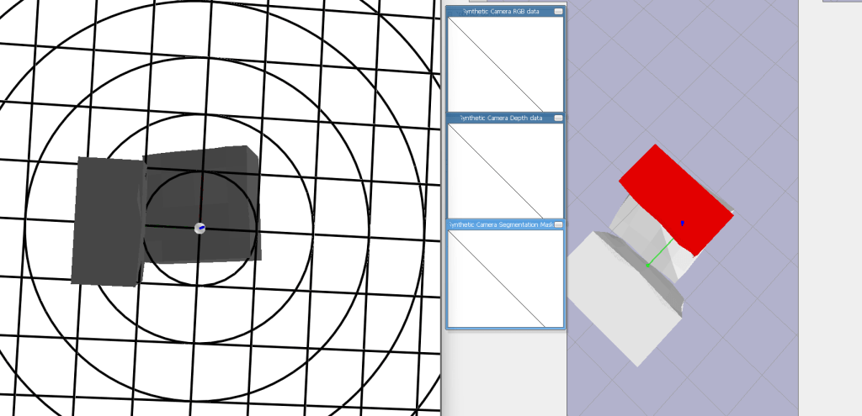This screenshot has width=862, height=416.
Task: Pick the left dark gray block in top view
Action: (107, 221)
